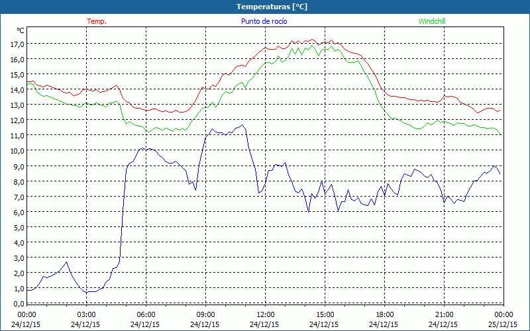The width and height of the screenshot is (530, 331).
Task: Click the 1,0 y-axis value
Action: click(19, 289)
